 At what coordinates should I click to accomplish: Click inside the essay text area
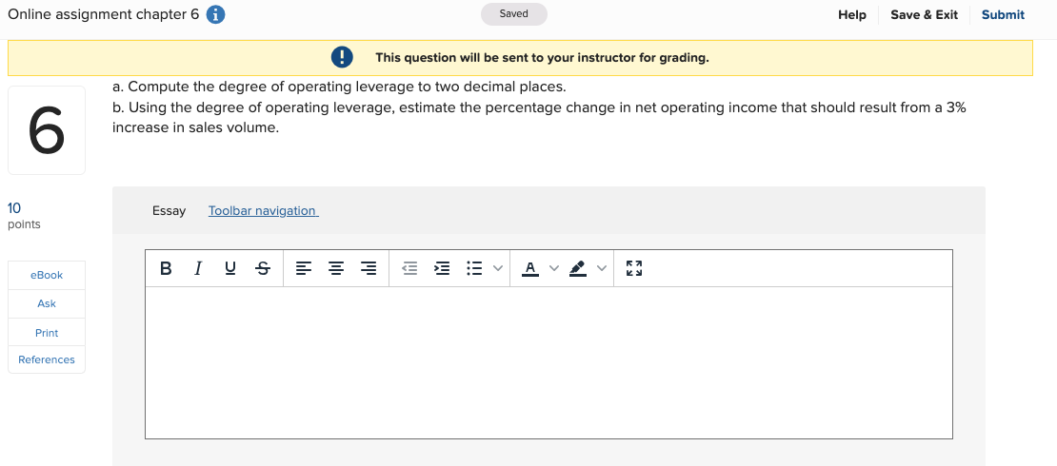tap(548, 363)
